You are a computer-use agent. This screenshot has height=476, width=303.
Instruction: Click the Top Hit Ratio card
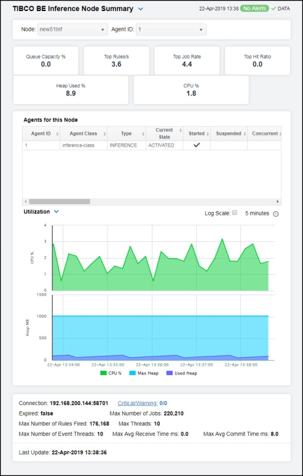coord(258,61)
